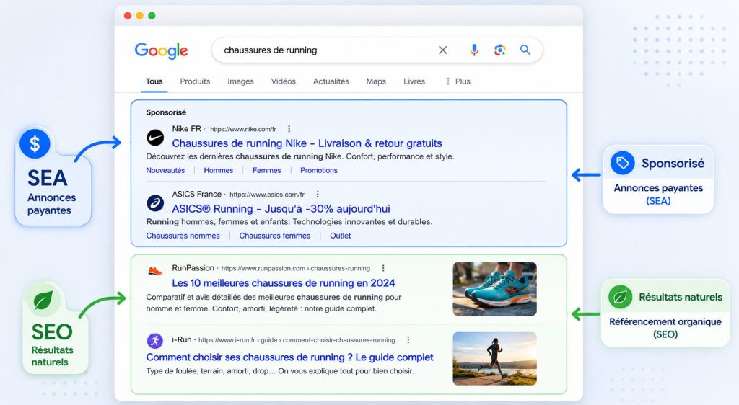Click the red close window dot

point(128,16)
